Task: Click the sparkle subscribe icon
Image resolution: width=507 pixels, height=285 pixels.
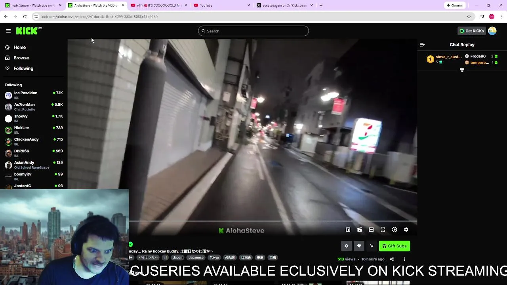Action: (372, 246)
